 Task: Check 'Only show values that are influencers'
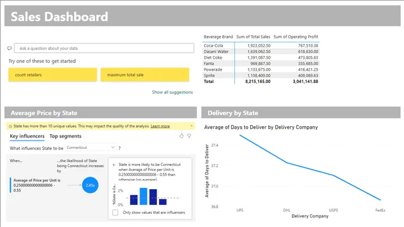(115, 212)
